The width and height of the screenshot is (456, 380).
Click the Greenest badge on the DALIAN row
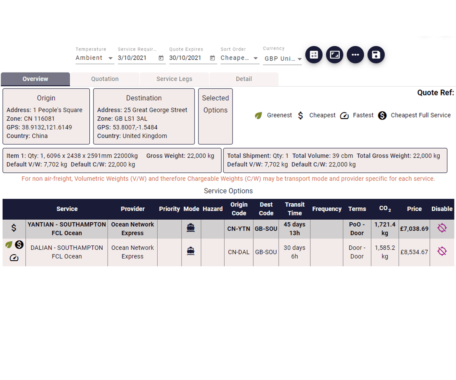9,245
